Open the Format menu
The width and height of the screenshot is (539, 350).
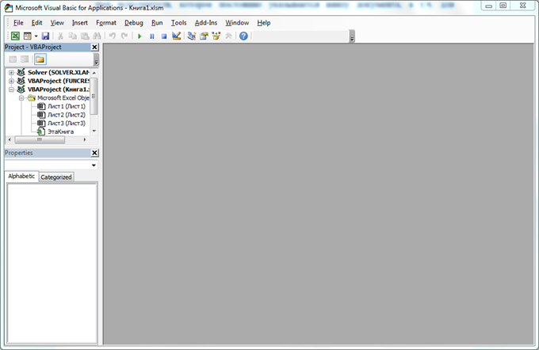click(x=106, y=23)
